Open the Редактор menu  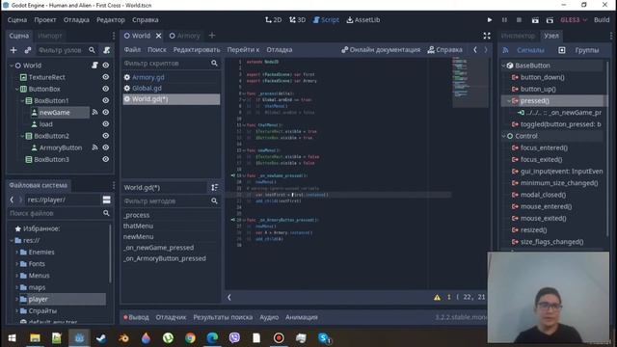pos(111,19)
